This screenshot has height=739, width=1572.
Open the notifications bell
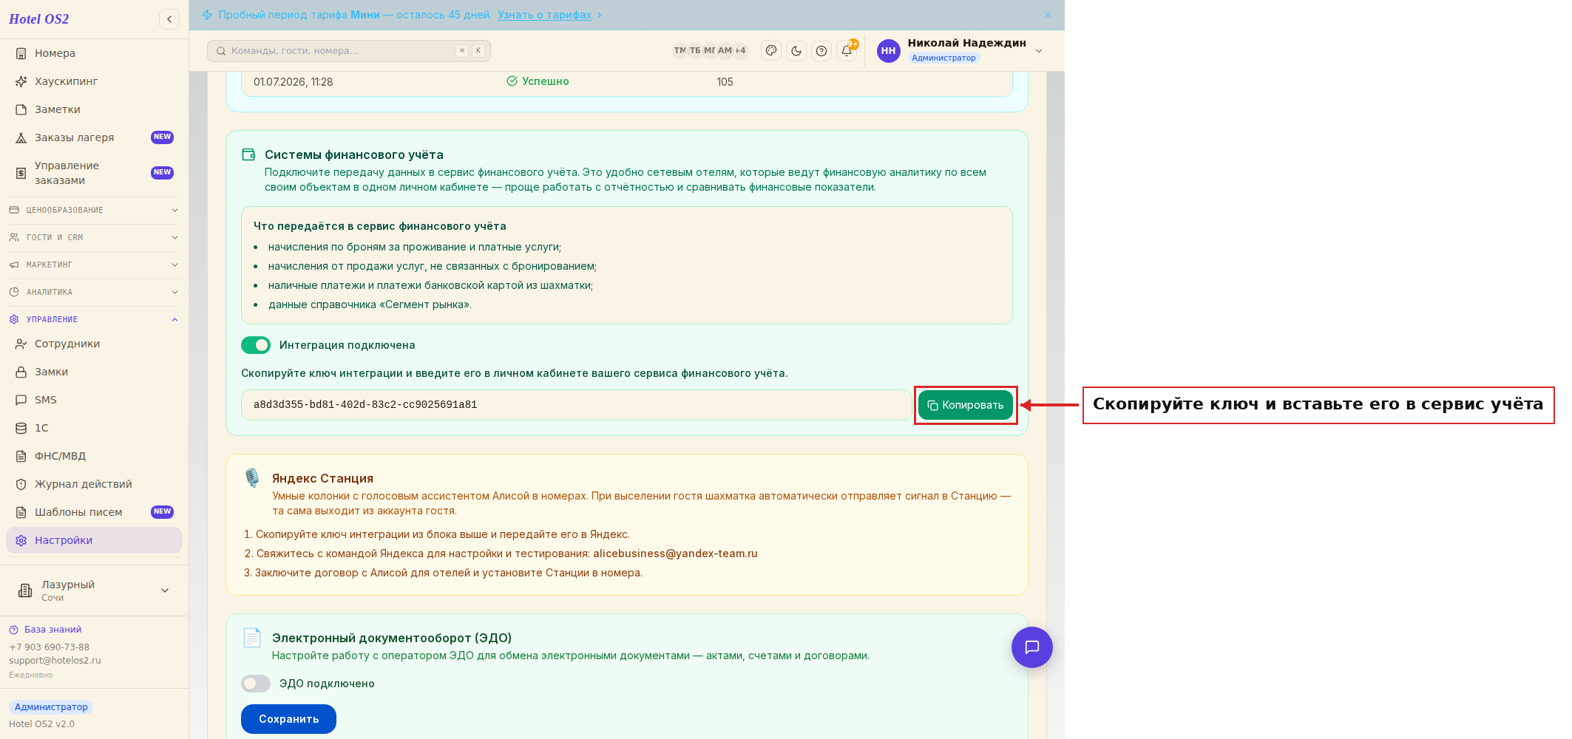[847, 51]
